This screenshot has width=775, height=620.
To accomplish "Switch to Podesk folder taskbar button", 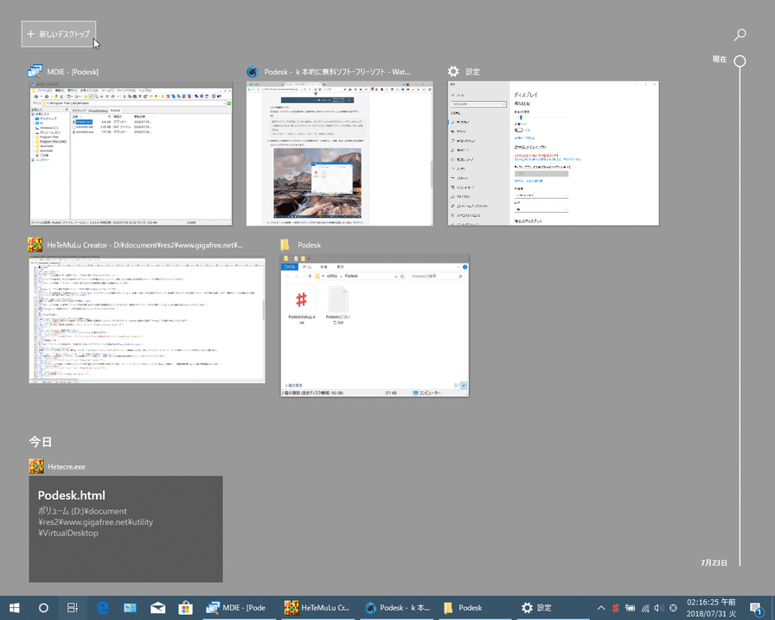I will pyautogui.click(x=476, y=608).
